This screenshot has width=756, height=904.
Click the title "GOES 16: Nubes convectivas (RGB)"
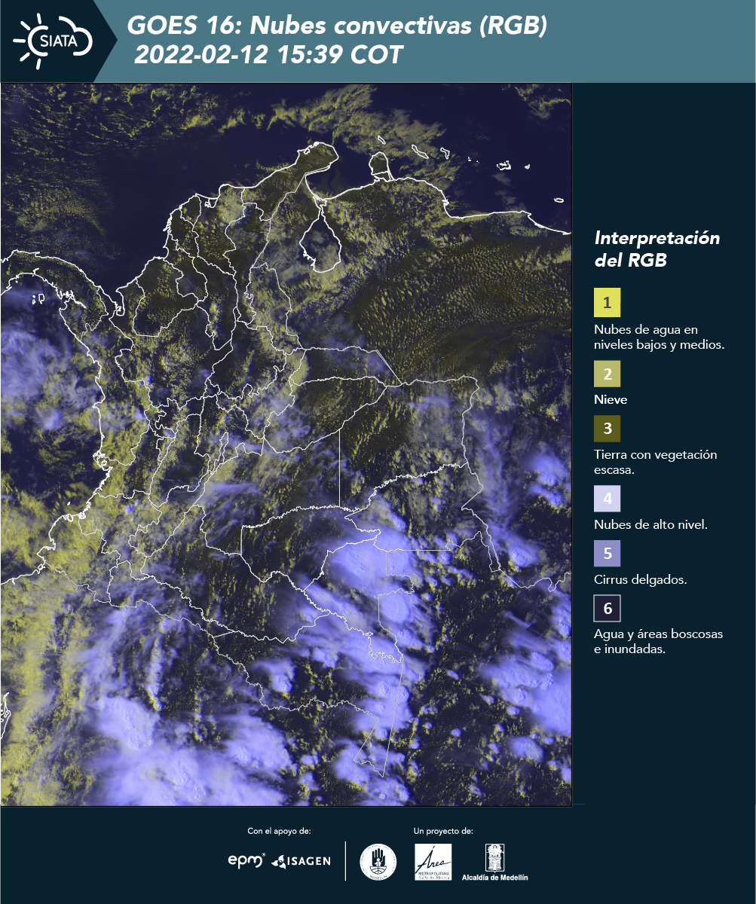tap(337, 26)
